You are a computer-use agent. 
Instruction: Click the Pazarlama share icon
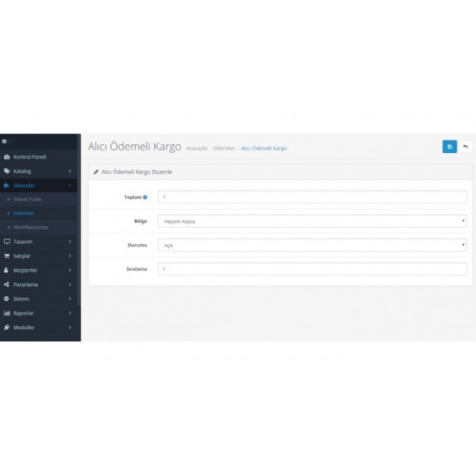click(x=6, y=285)
